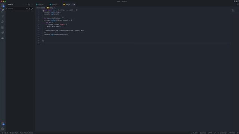The image size is (239, 134).
Task: Click the folder breadcrumb after src
Action: click(43, 8)
